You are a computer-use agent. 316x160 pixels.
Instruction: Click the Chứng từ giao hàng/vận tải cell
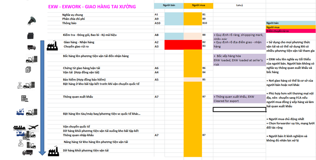(x=81, y=68)
